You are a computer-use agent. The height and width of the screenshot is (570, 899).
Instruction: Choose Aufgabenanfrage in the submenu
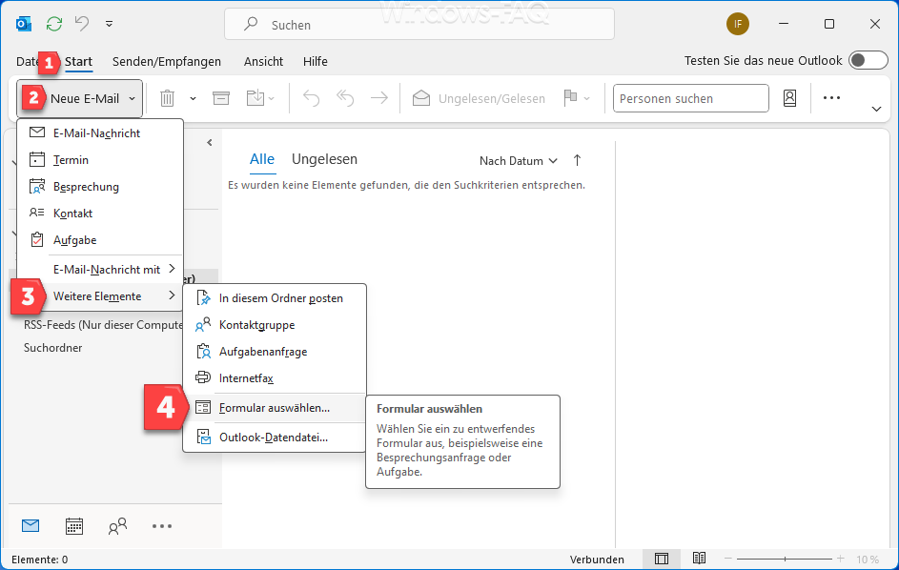click(x=274, y=352)
